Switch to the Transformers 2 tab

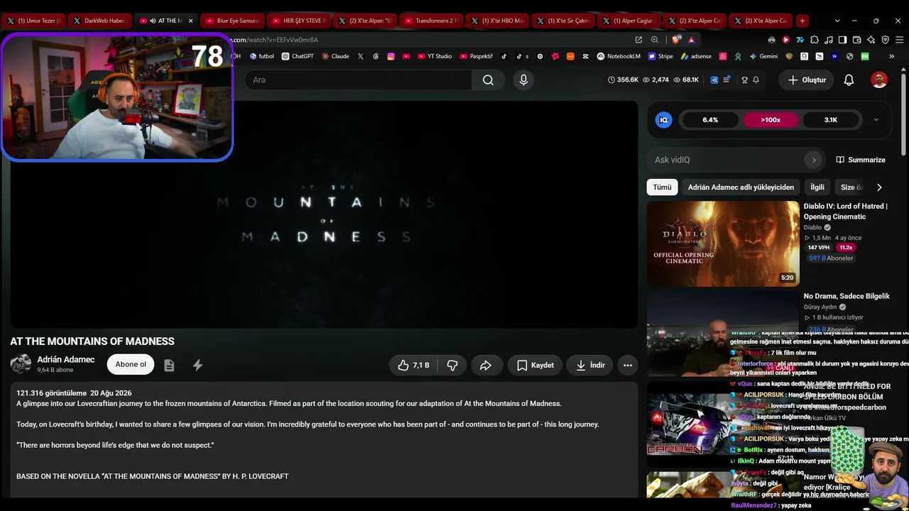coord(430,21)
